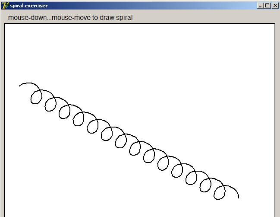Click the 'mouse-down...mouse-move to draw spiral' label
Viewport: 280px width, 217px height.
click(x=70, y=18)
